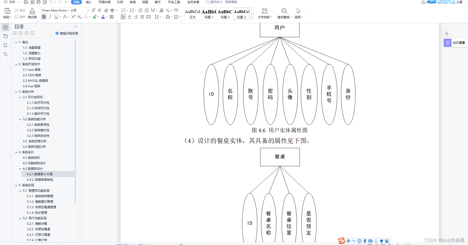Switch to the 引用 References tab
Screen dimensions: 468x245
(x=120, y=2)
